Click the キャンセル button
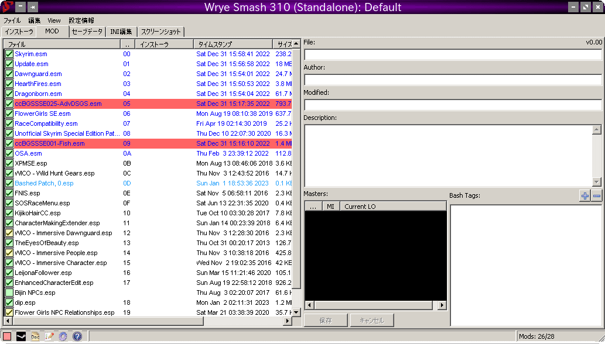 click(x=372, y=321)
